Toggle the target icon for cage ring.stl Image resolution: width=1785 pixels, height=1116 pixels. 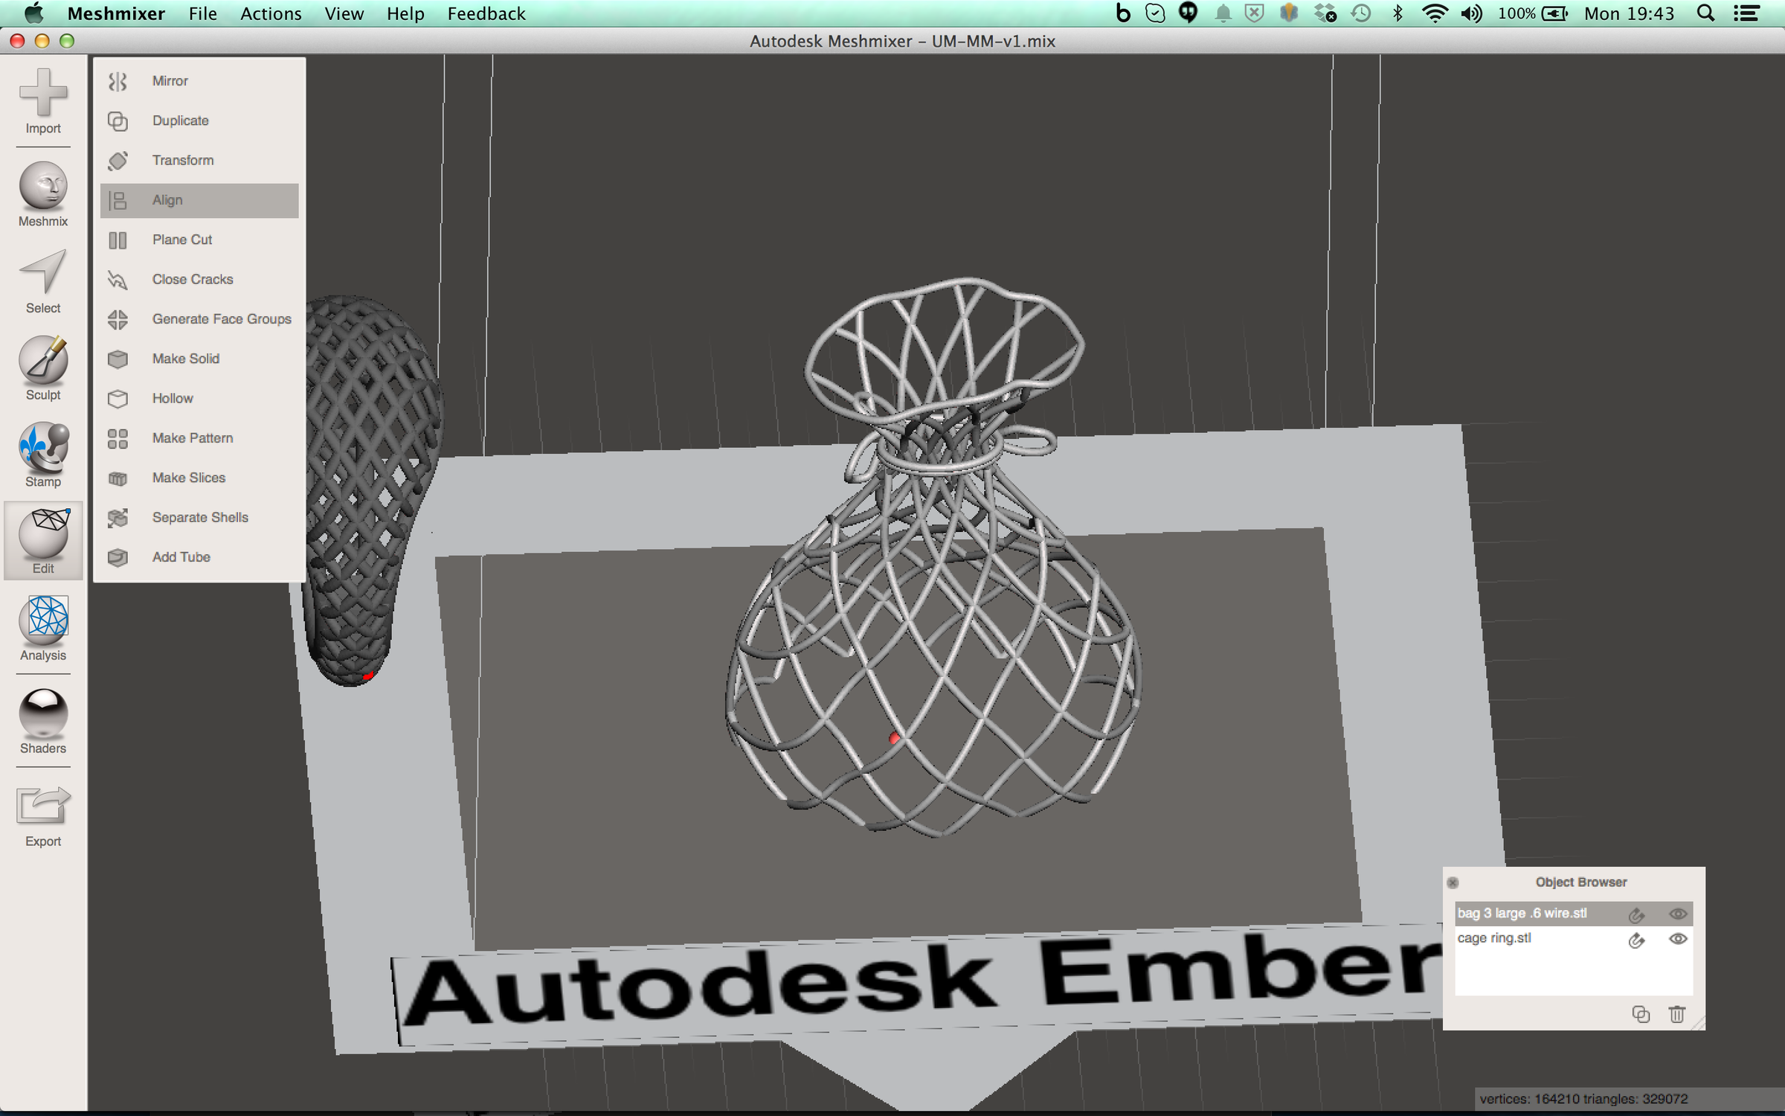point(1636,940)
